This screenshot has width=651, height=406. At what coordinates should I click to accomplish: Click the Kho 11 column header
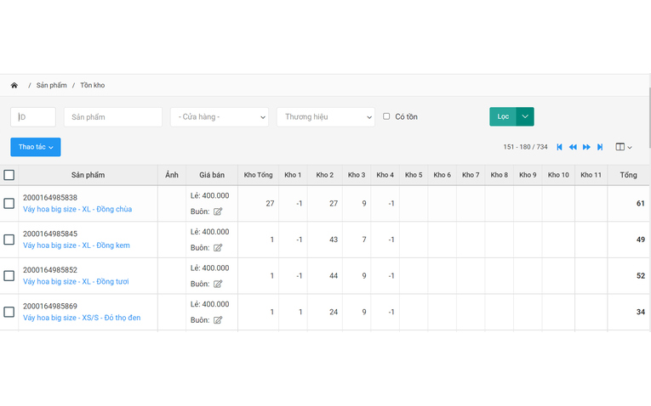591,175
